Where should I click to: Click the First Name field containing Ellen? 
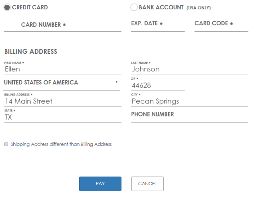(x=63, y=69)
